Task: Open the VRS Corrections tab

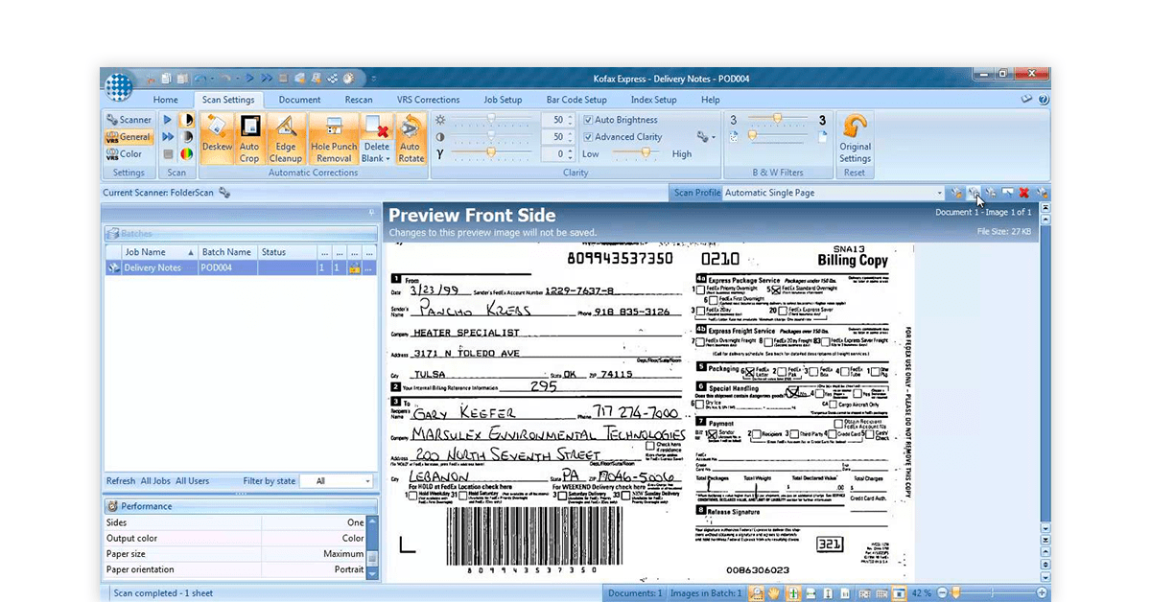Action: coord(428,100)
